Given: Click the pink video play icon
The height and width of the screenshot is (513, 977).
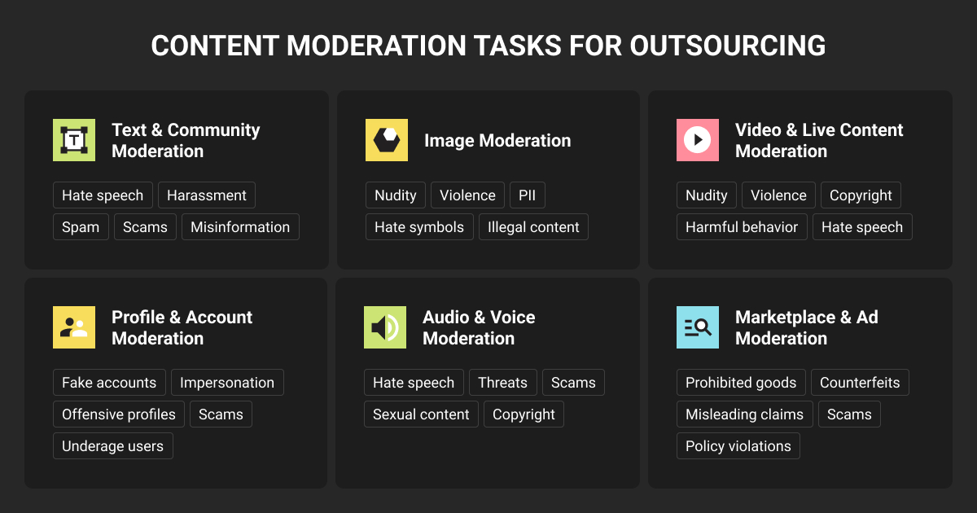Looking at the screenshot, I should [x=698, y=140].
